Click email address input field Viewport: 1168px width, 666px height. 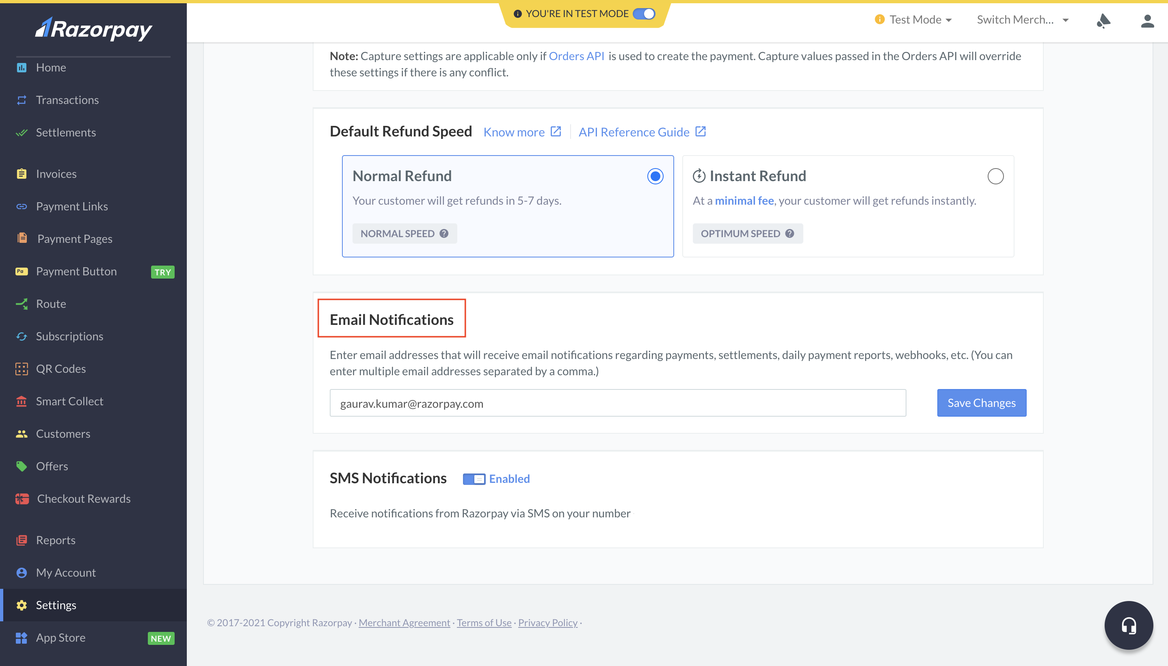[618, 403]
